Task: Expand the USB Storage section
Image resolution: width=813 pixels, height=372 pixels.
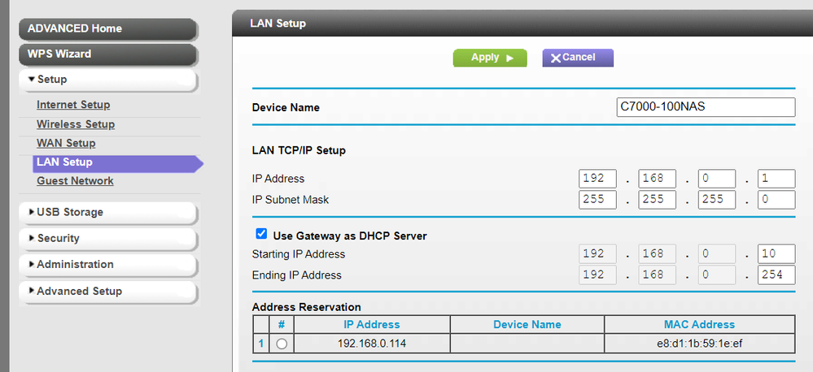Action: point(107,213)
